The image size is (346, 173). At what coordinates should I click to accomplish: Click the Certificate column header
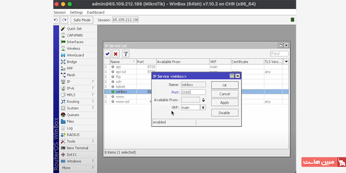tap(247, 62)
